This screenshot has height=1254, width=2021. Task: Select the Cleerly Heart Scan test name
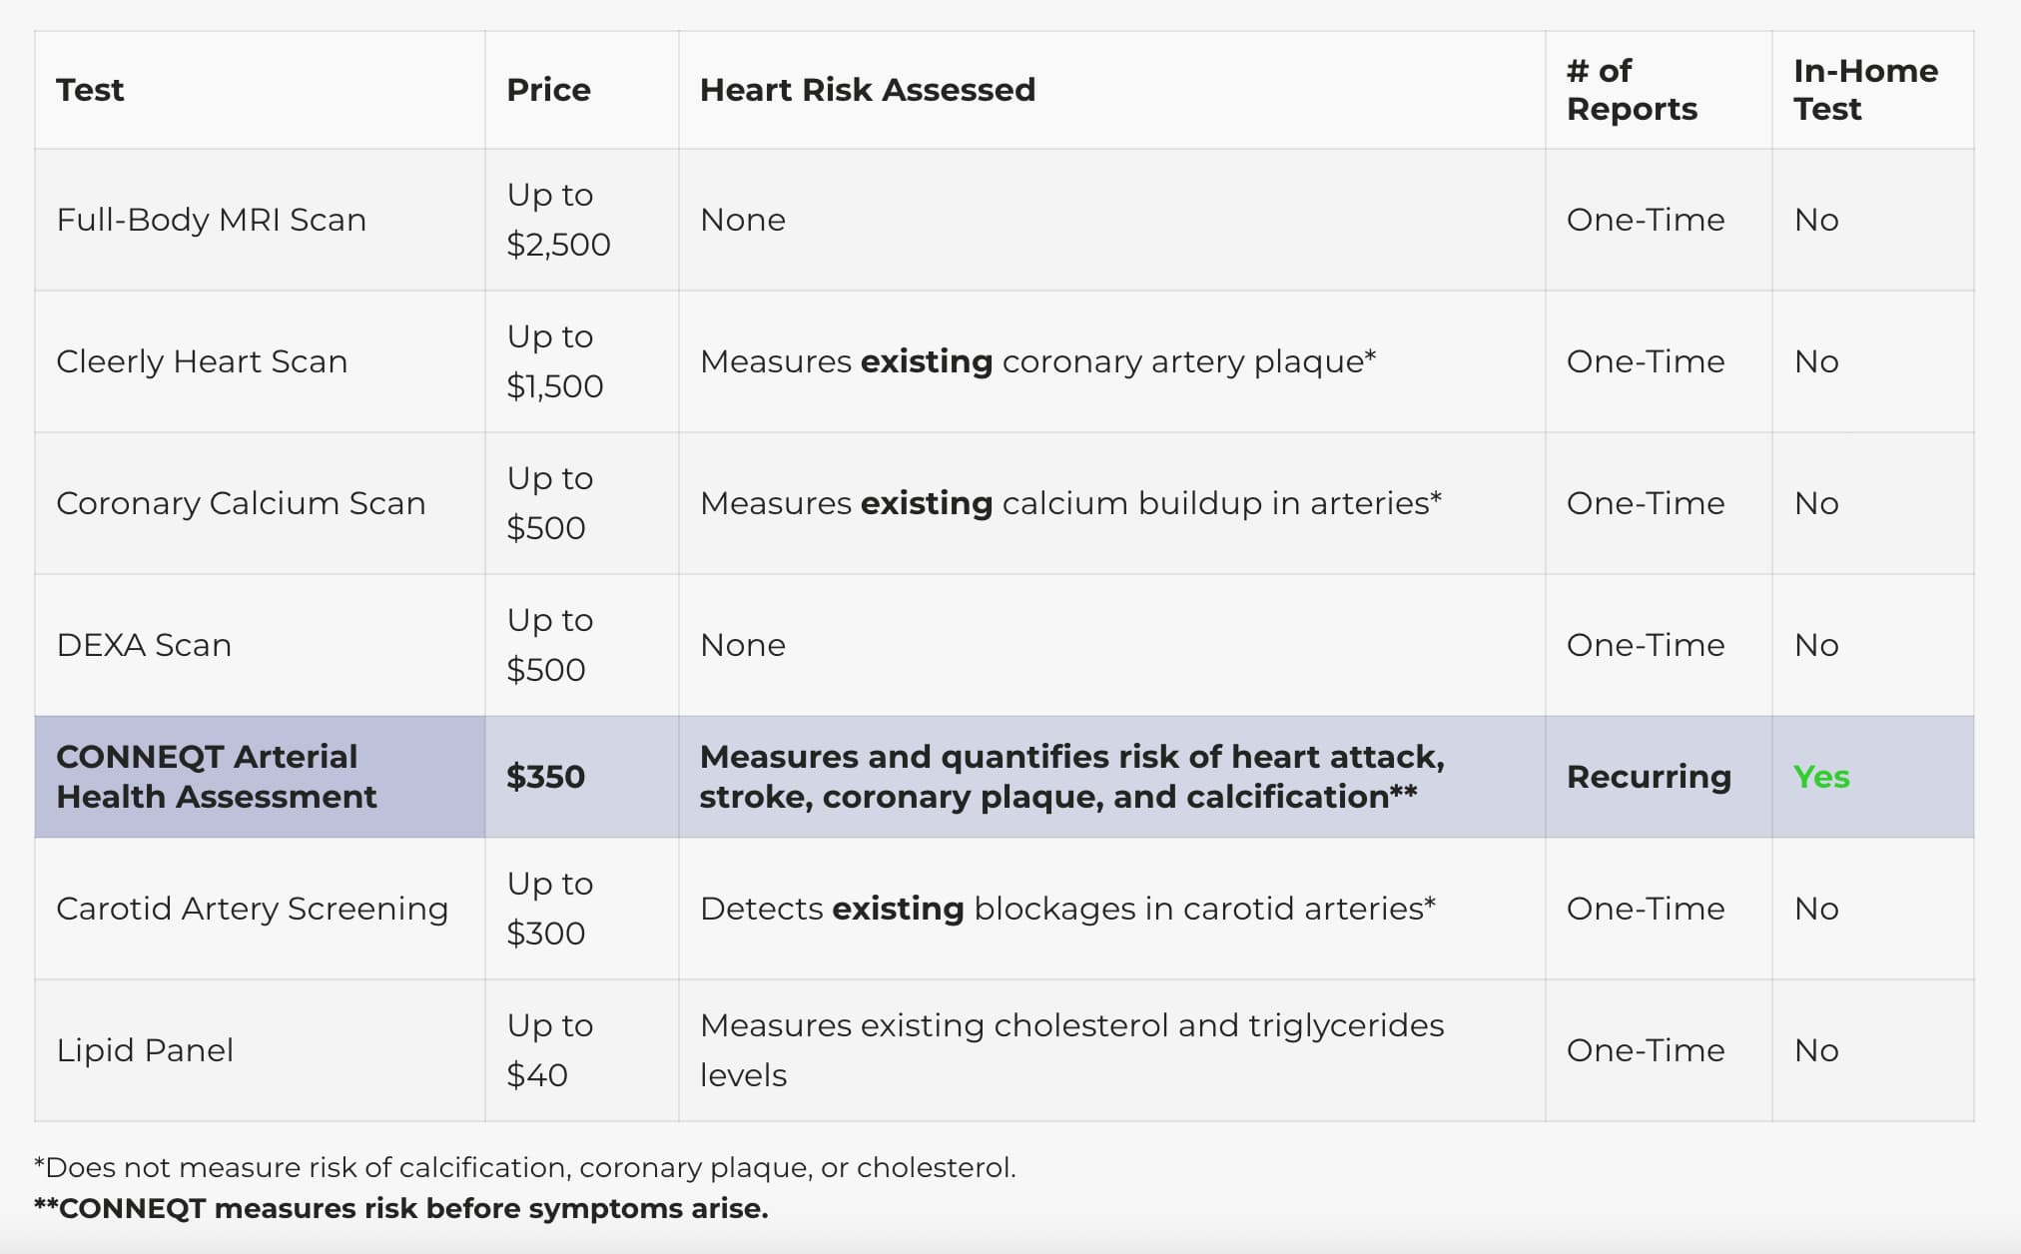202,361
